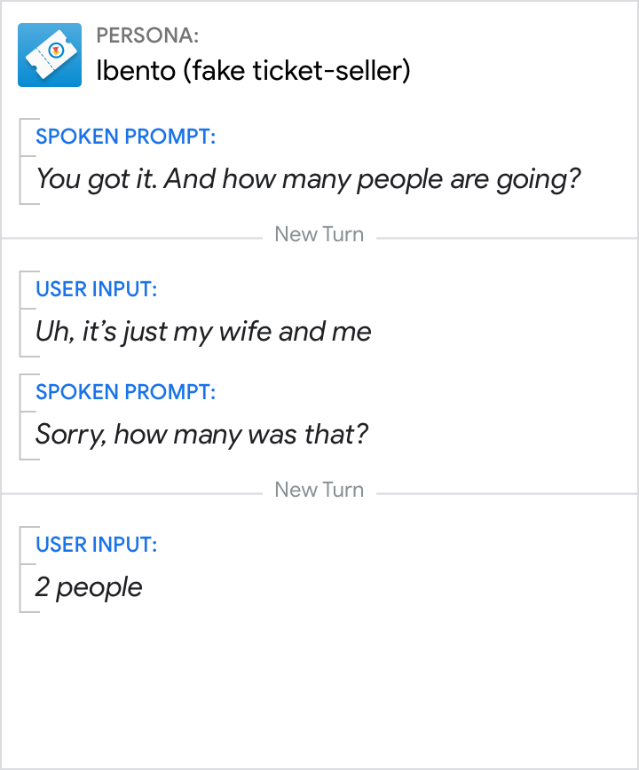The width and height of the screenshot is (639, 770).
Task: Click USER INPUT label above "Uh, it's just"
Action: coord(96,289)
